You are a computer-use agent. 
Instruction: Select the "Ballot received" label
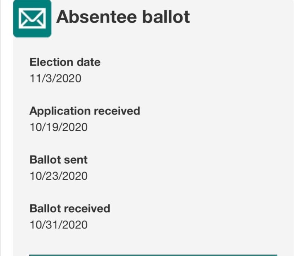point(70,208)
